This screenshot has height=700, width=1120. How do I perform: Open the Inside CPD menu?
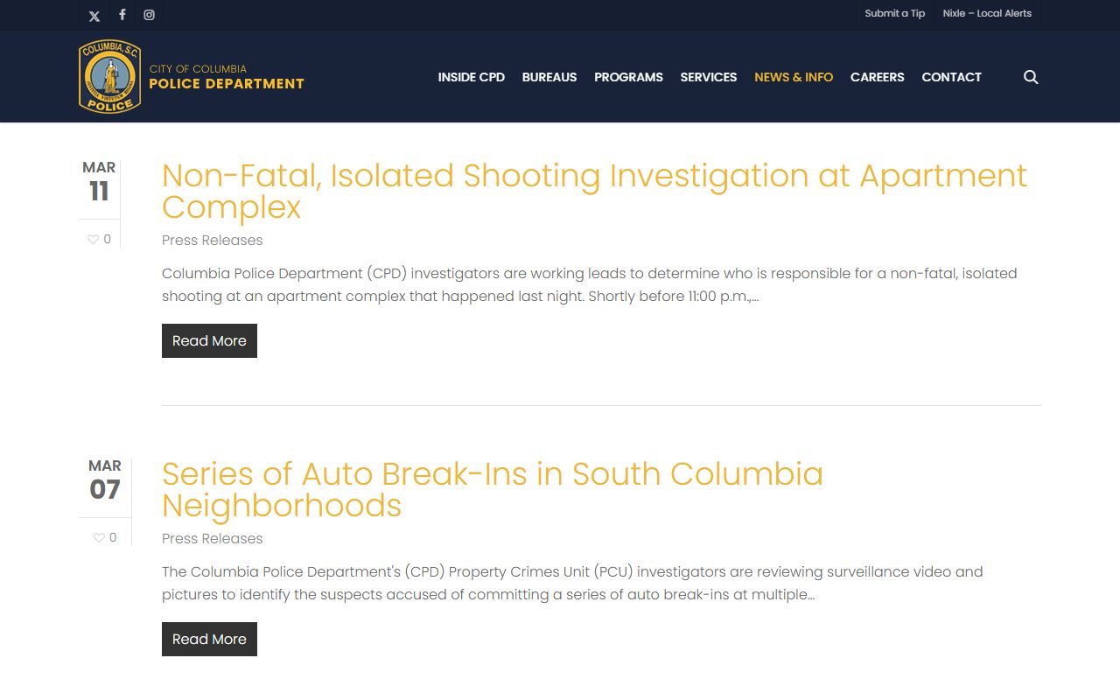point(472,77)
